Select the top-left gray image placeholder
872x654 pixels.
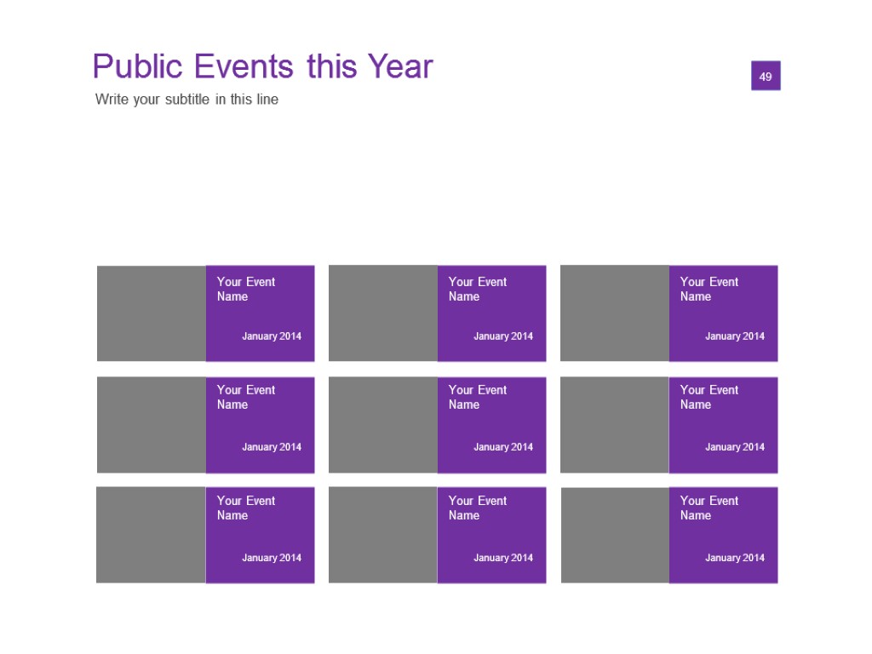click(x=152, y=313)
